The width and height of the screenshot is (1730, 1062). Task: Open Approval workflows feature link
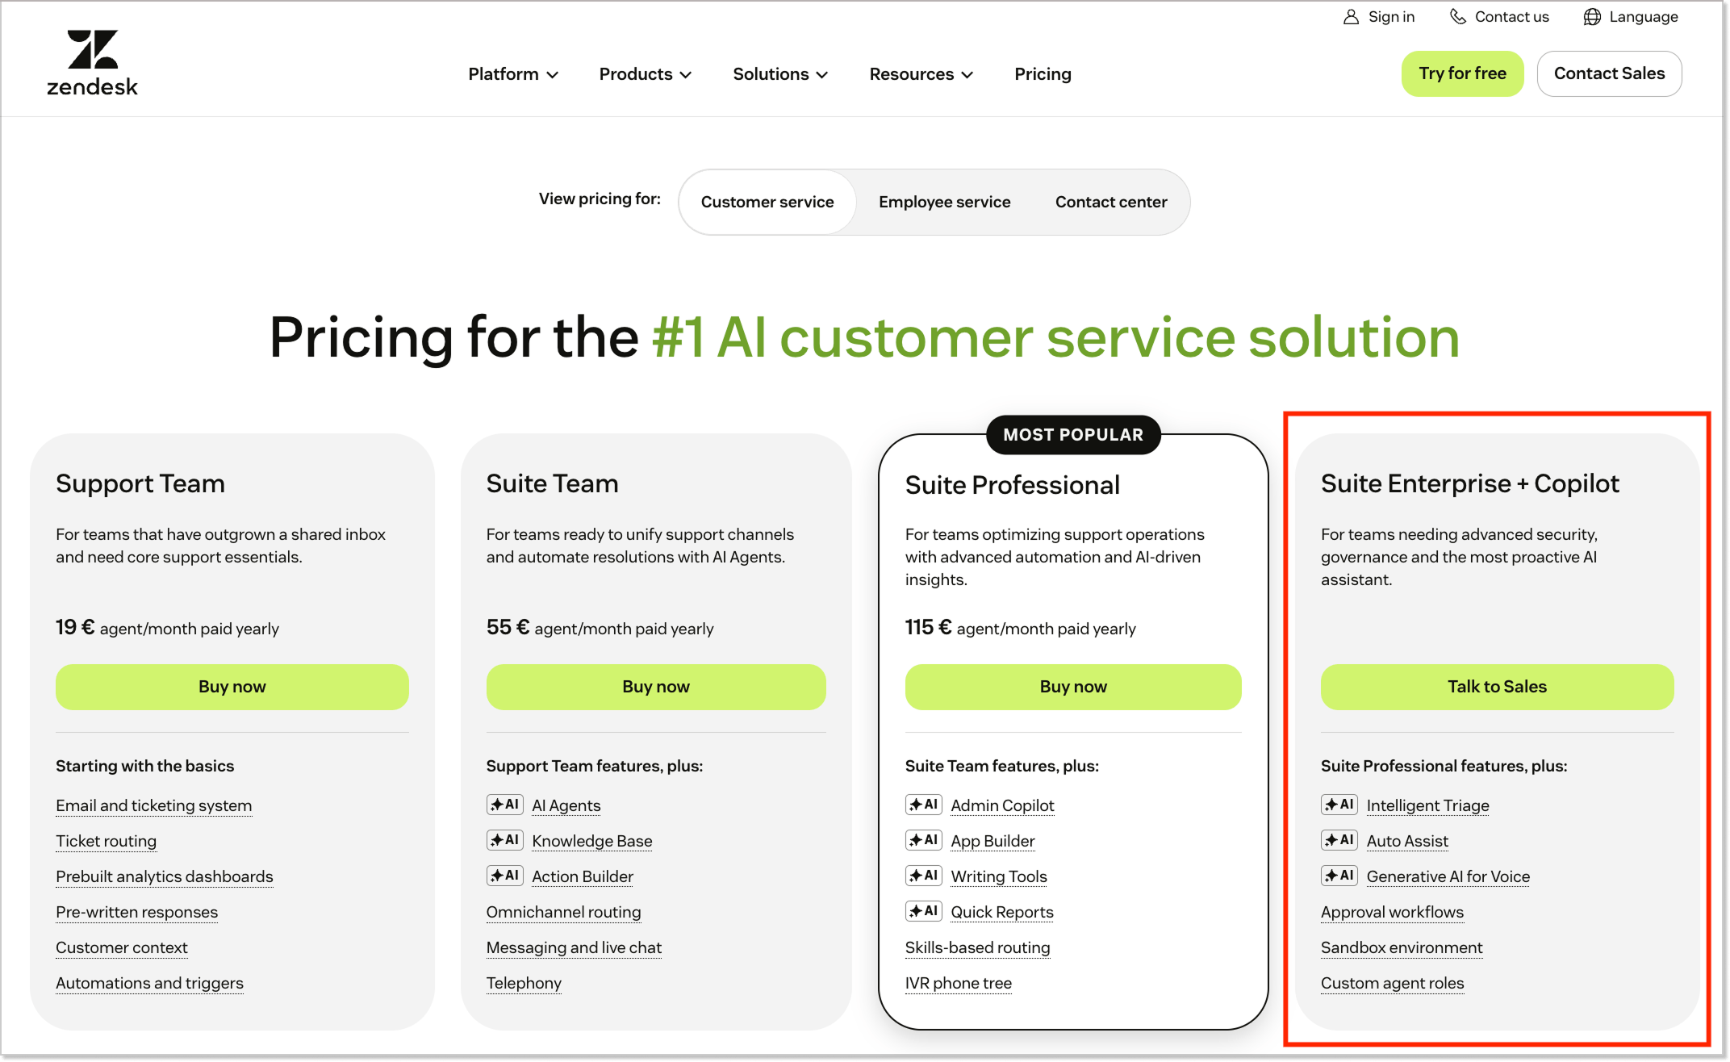(x=1392, y=912)
